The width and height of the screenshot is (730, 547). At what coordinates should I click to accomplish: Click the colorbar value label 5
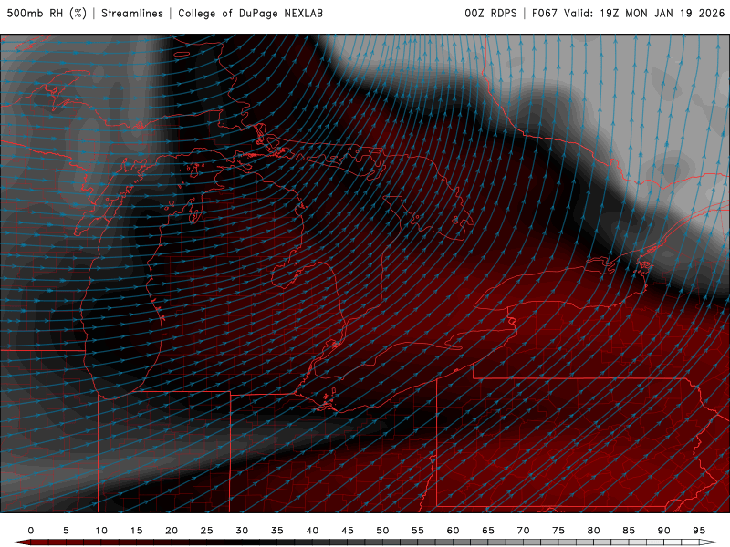[66, 531]
